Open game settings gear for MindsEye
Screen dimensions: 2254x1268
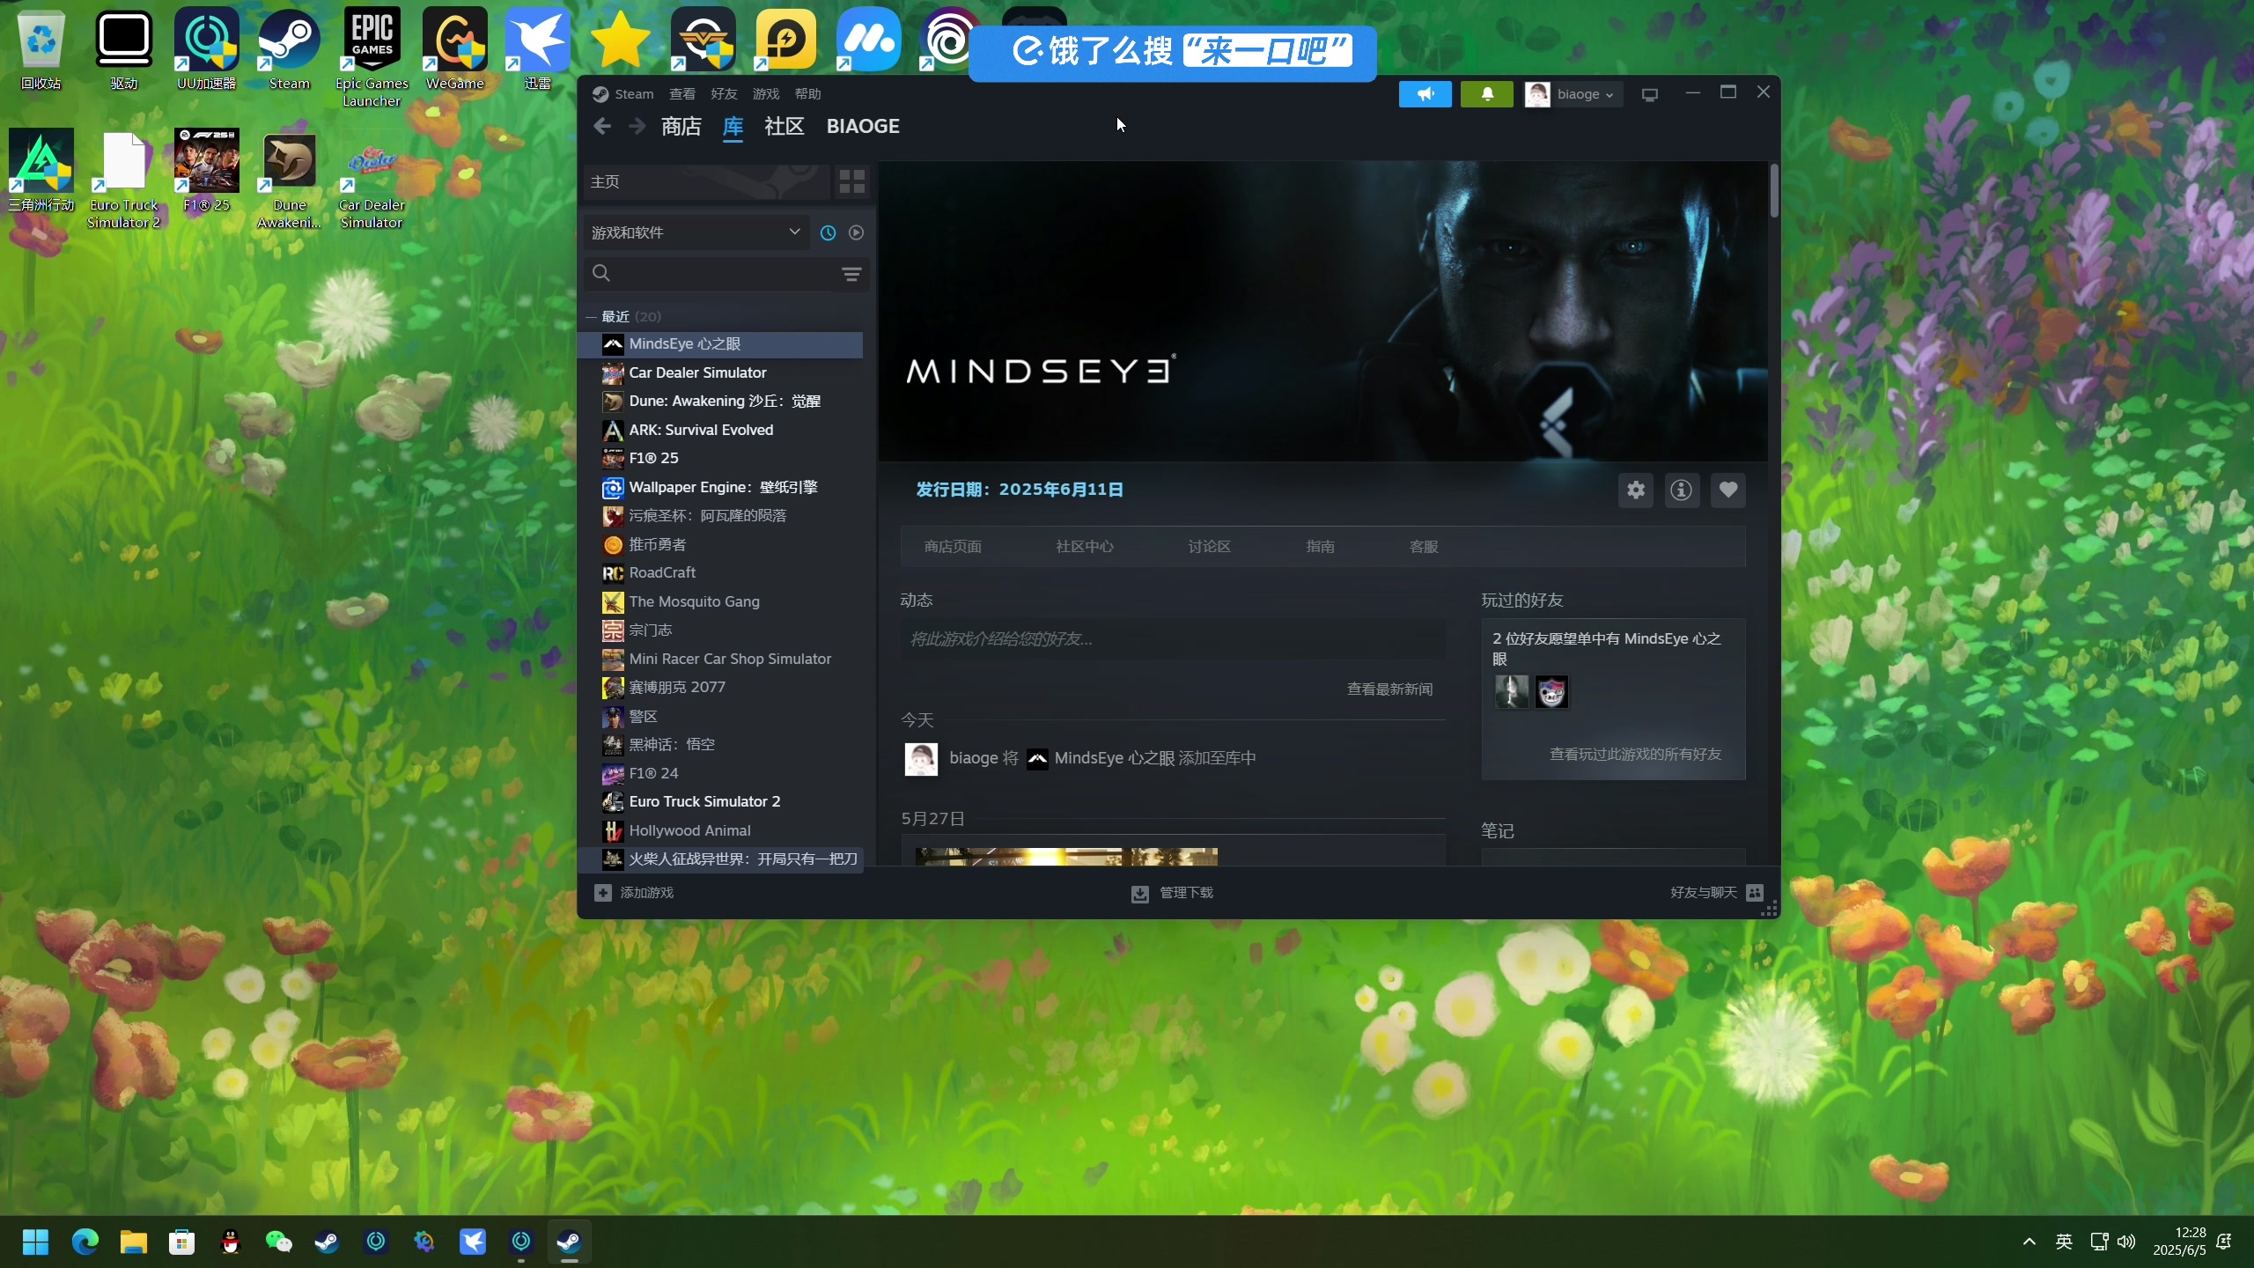[1636, 490]
